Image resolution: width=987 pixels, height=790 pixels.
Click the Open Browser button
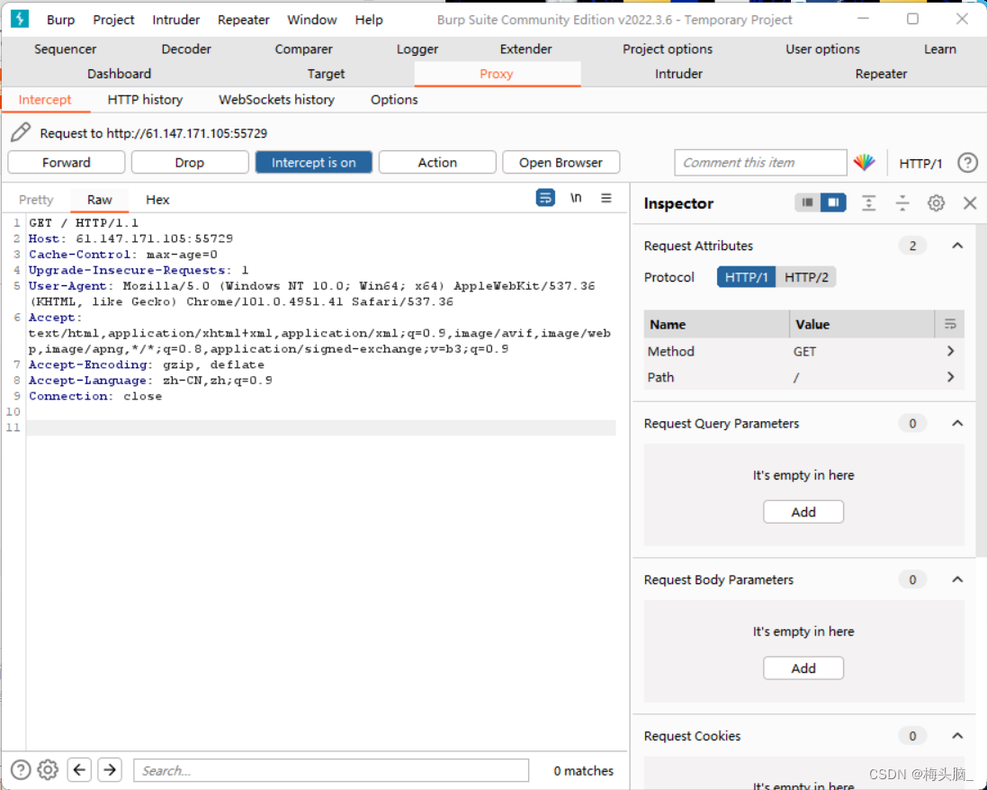[561, 162]
